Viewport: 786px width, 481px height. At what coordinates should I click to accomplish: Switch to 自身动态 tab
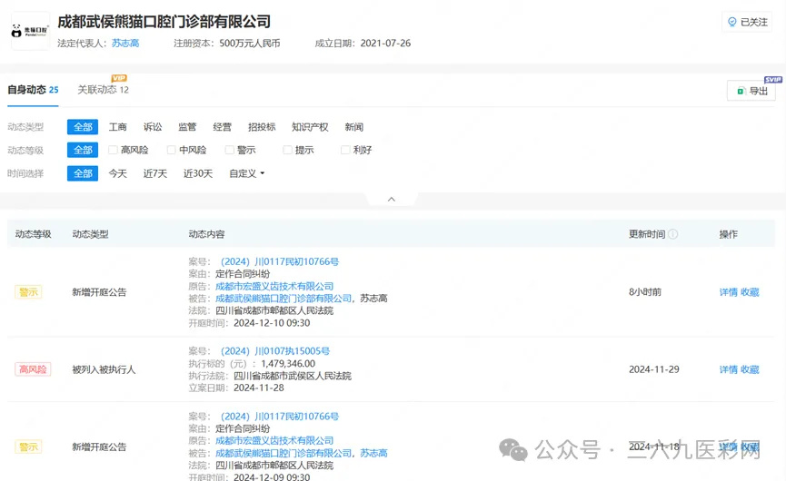point(33,90)
